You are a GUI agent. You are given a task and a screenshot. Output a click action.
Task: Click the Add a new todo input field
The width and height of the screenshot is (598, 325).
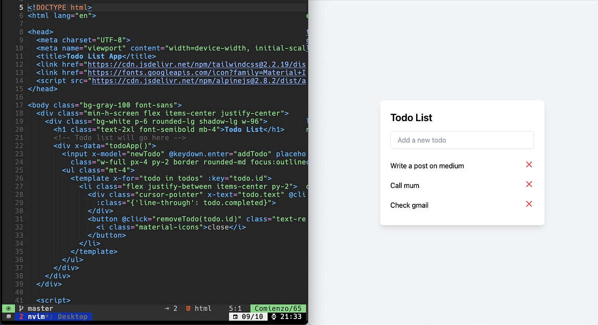tap(461, 140)
